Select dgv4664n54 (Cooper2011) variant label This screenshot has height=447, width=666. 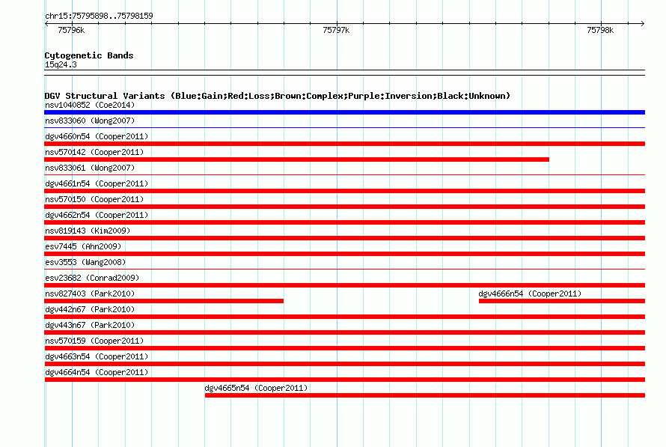(x=97, y=372)
